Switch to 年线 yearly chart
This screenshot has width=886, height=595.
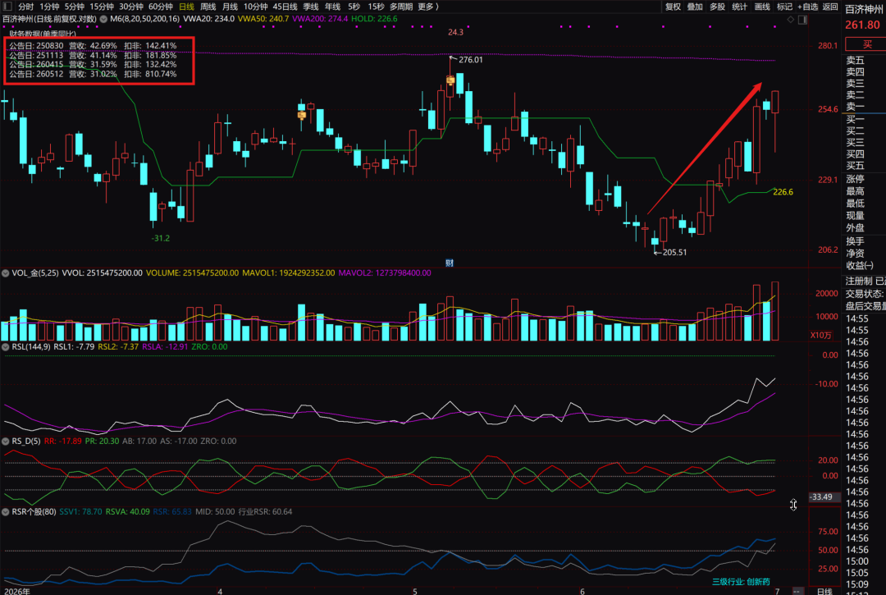332,7
